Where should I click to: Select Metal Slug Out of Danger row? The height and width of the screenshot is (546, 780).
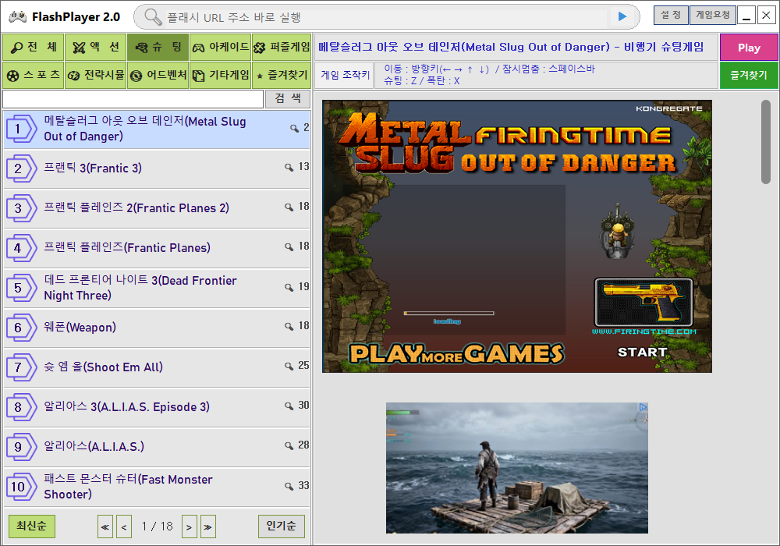point(157,129)
